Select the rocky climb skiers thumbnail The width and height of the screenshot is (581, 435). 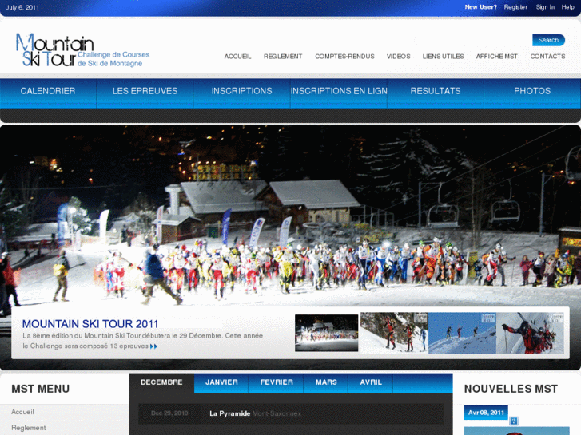(394, 333)
